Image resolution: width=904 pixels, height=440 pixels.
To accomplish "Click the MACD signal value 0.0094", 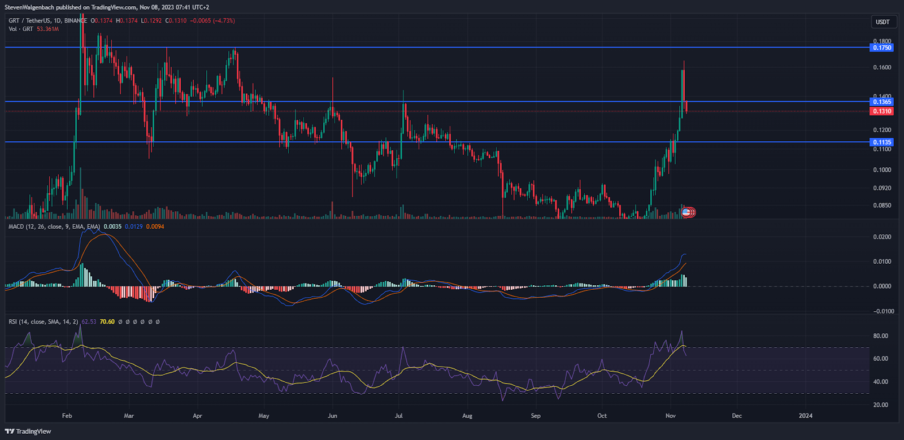I will (x=155, y=226).
